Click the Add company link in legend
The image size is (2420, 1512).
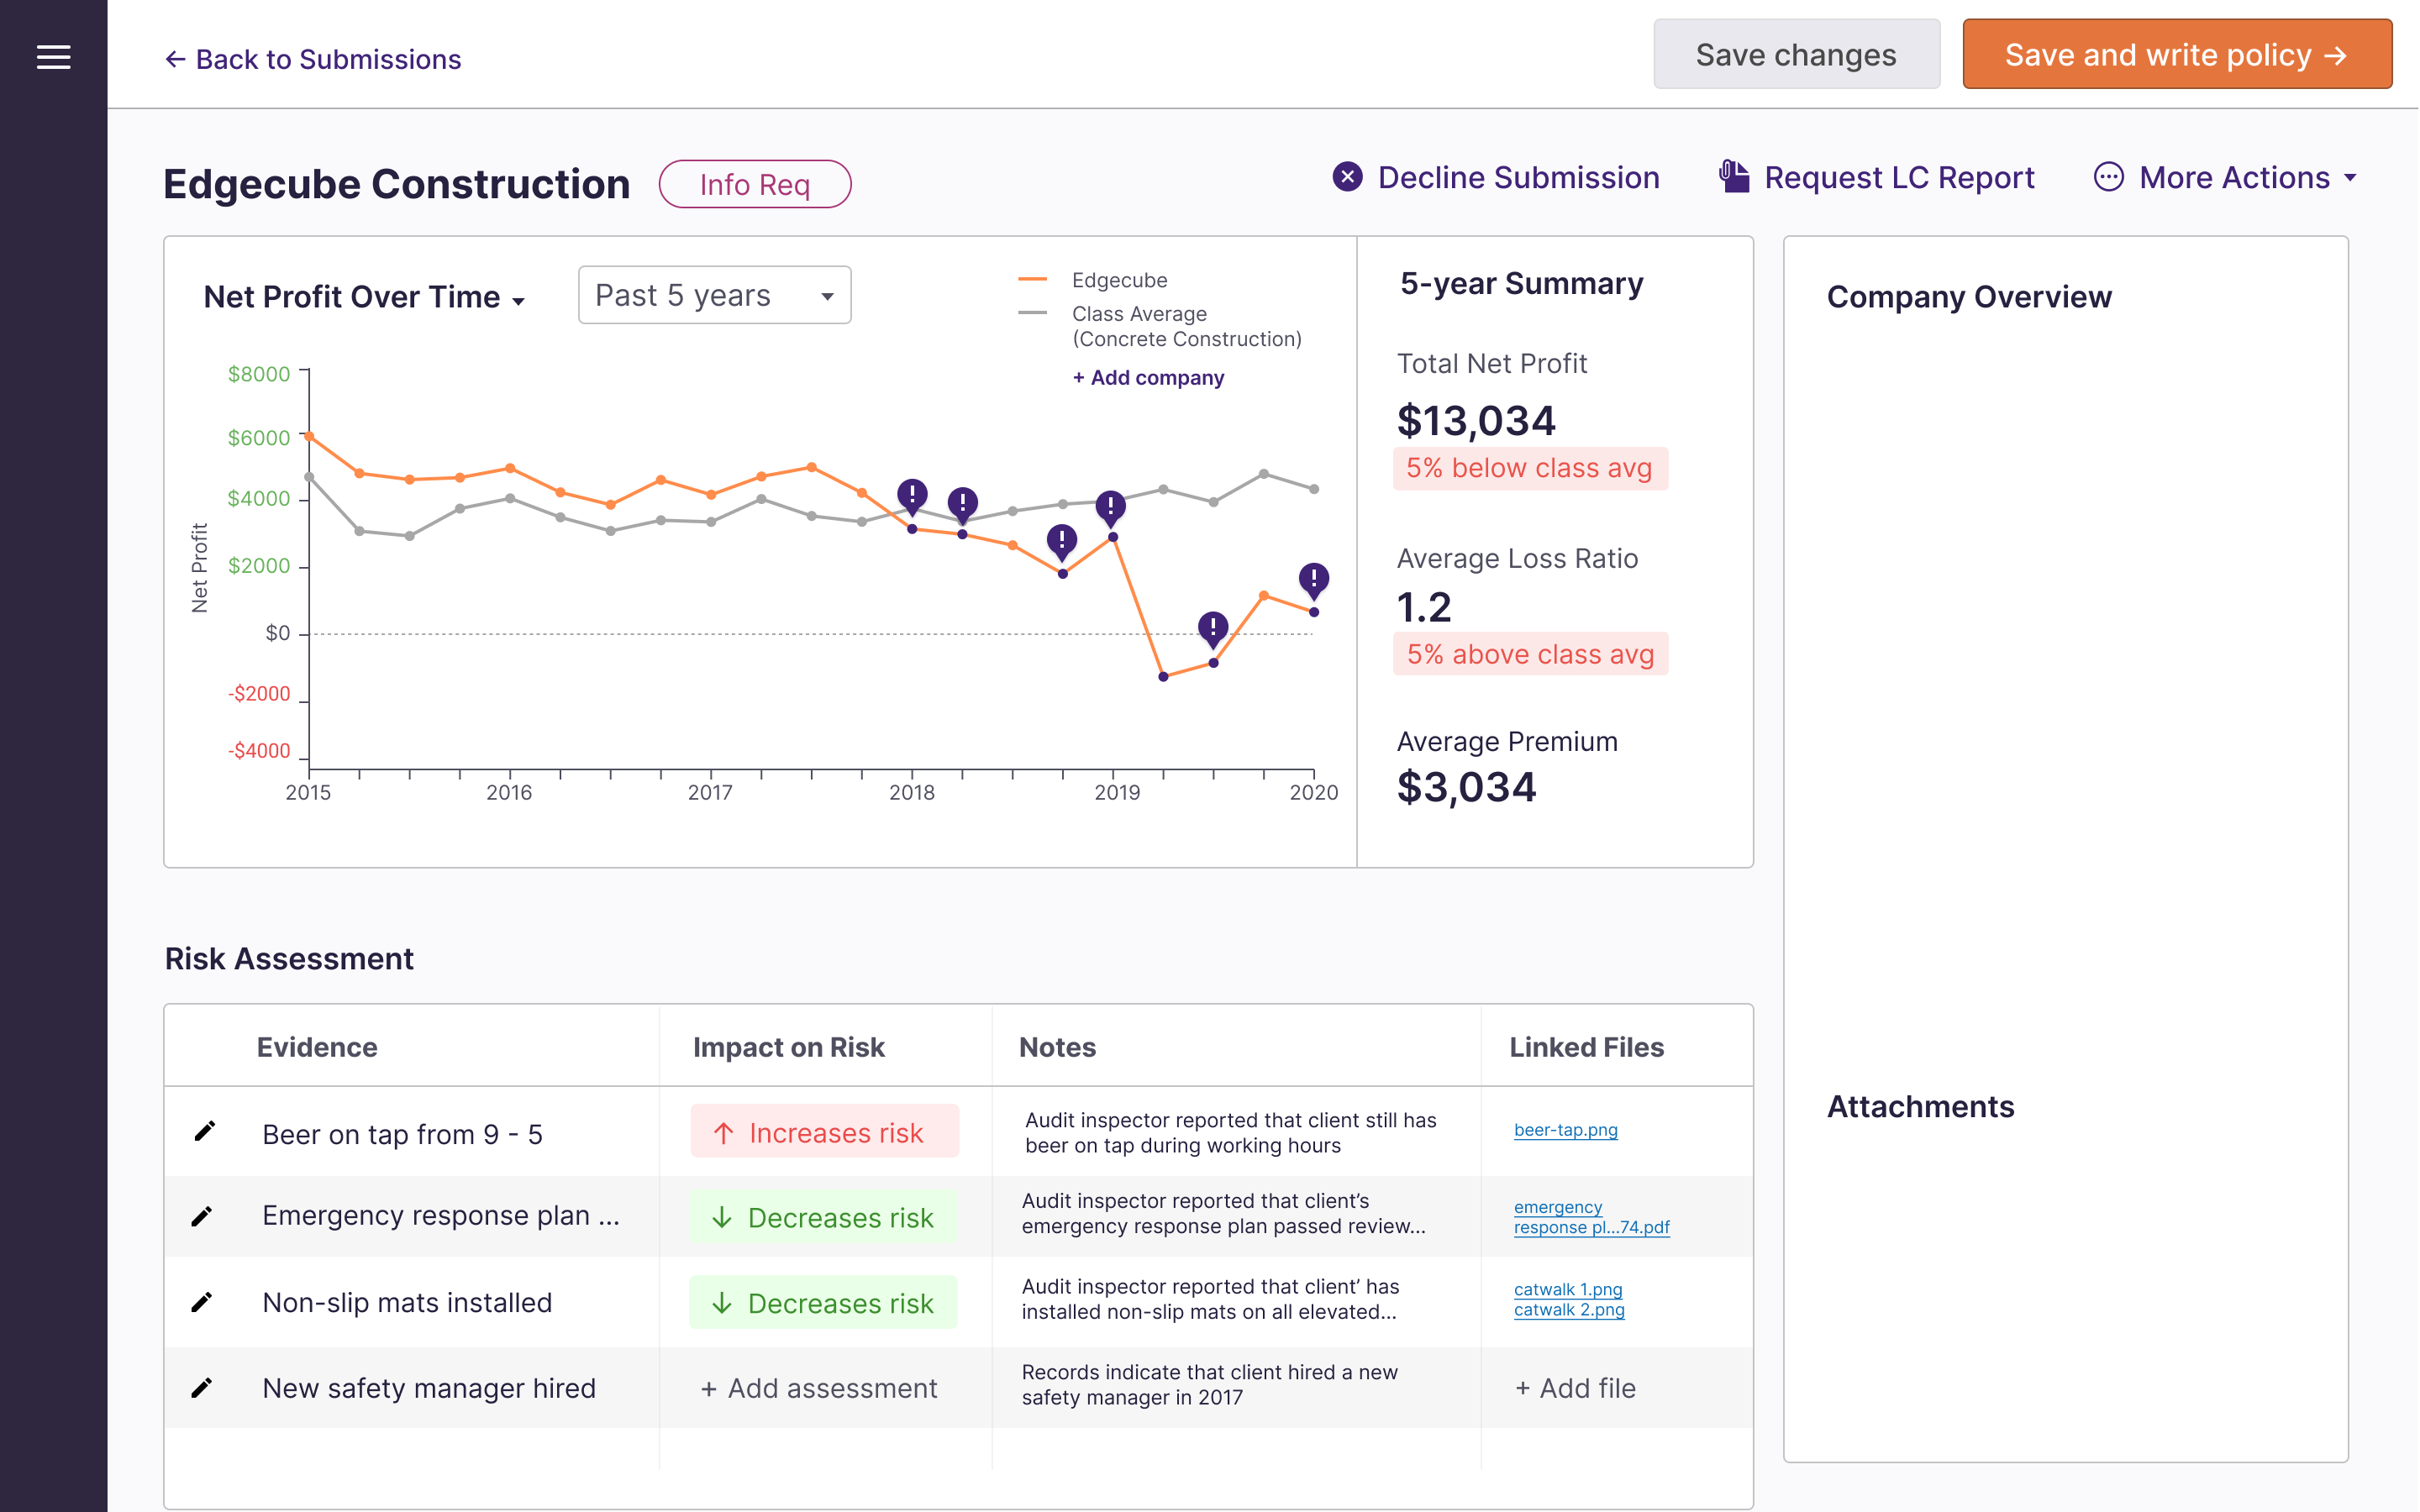point(1148,378)
